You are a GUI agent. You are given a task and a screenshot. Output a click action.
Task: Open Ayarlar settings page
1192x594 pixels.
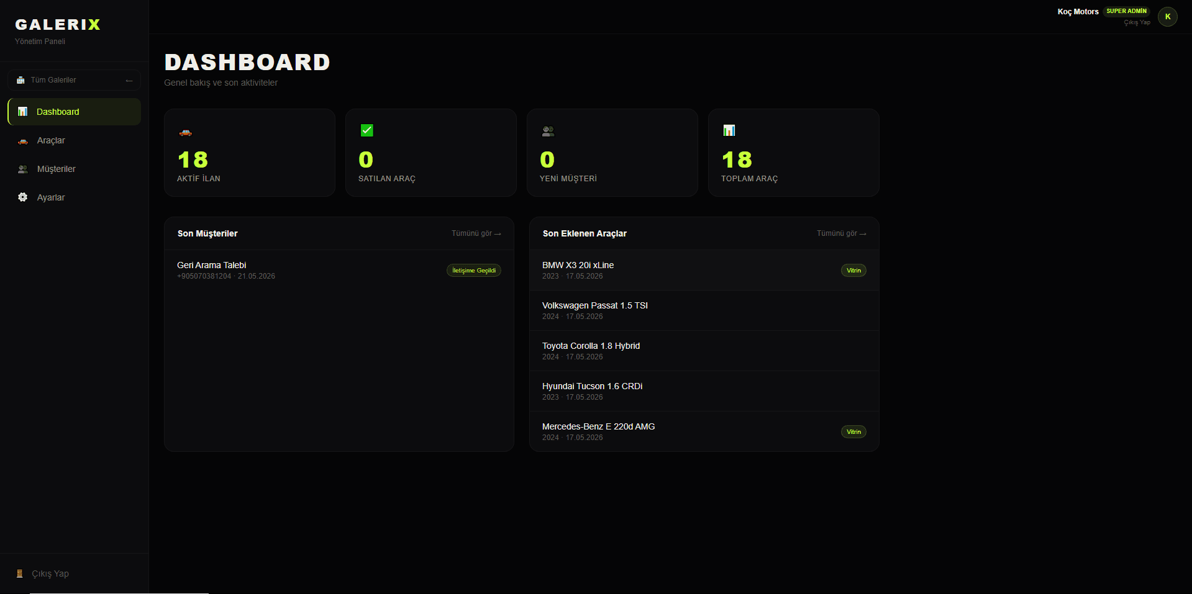[74, 197]
